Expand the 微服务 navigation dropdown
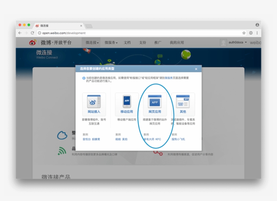 point(111,43)
